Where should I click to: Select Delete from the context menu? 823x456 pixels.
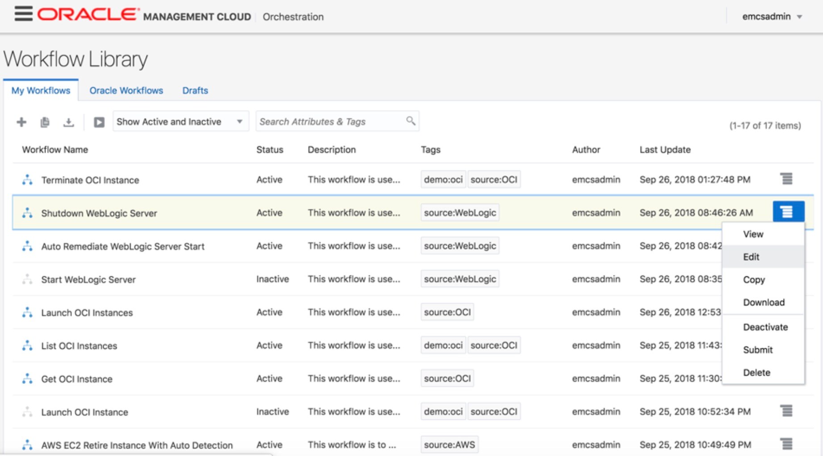coord(756,373)
